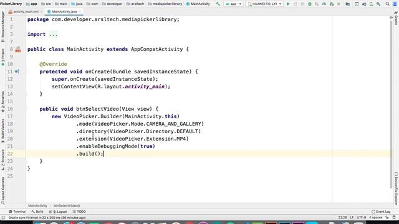Screen dimensions: 399x224
Task: Open the Structure side panel
Action: click(x=2, y=160)
